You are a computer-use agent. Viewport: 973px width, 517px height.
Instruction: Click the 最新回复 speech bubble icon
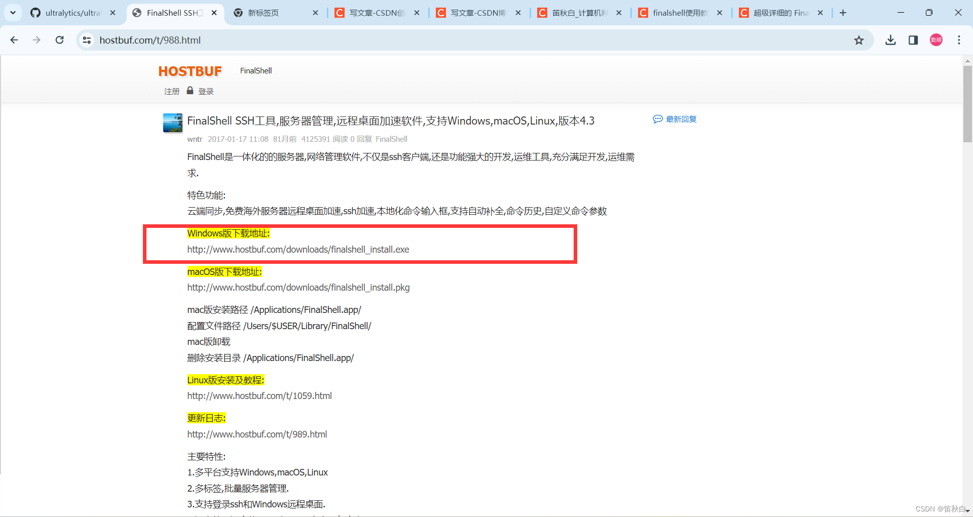pyautogui.click(x=658, y=119)
